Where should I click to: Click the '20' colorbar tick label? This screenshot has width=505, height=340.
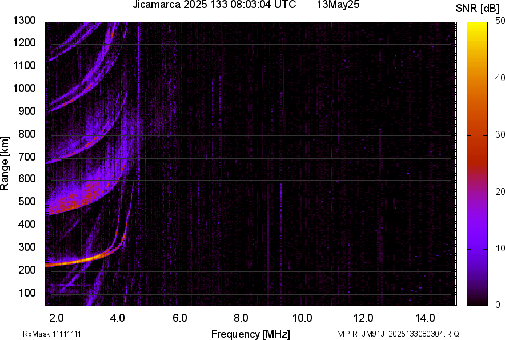(500, 191)
